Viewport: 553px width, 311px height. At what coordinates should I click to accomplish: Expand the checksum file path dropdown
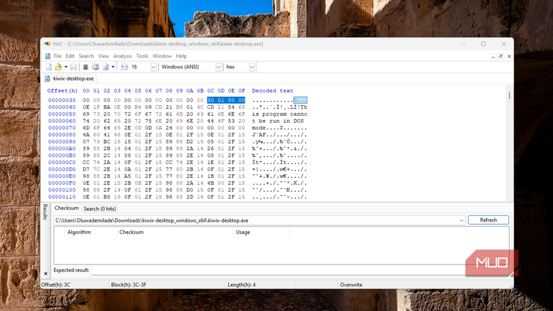coord(461,220)
